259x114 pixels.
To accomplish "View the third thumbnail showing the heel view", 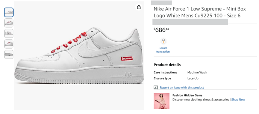I will (9, 33).
